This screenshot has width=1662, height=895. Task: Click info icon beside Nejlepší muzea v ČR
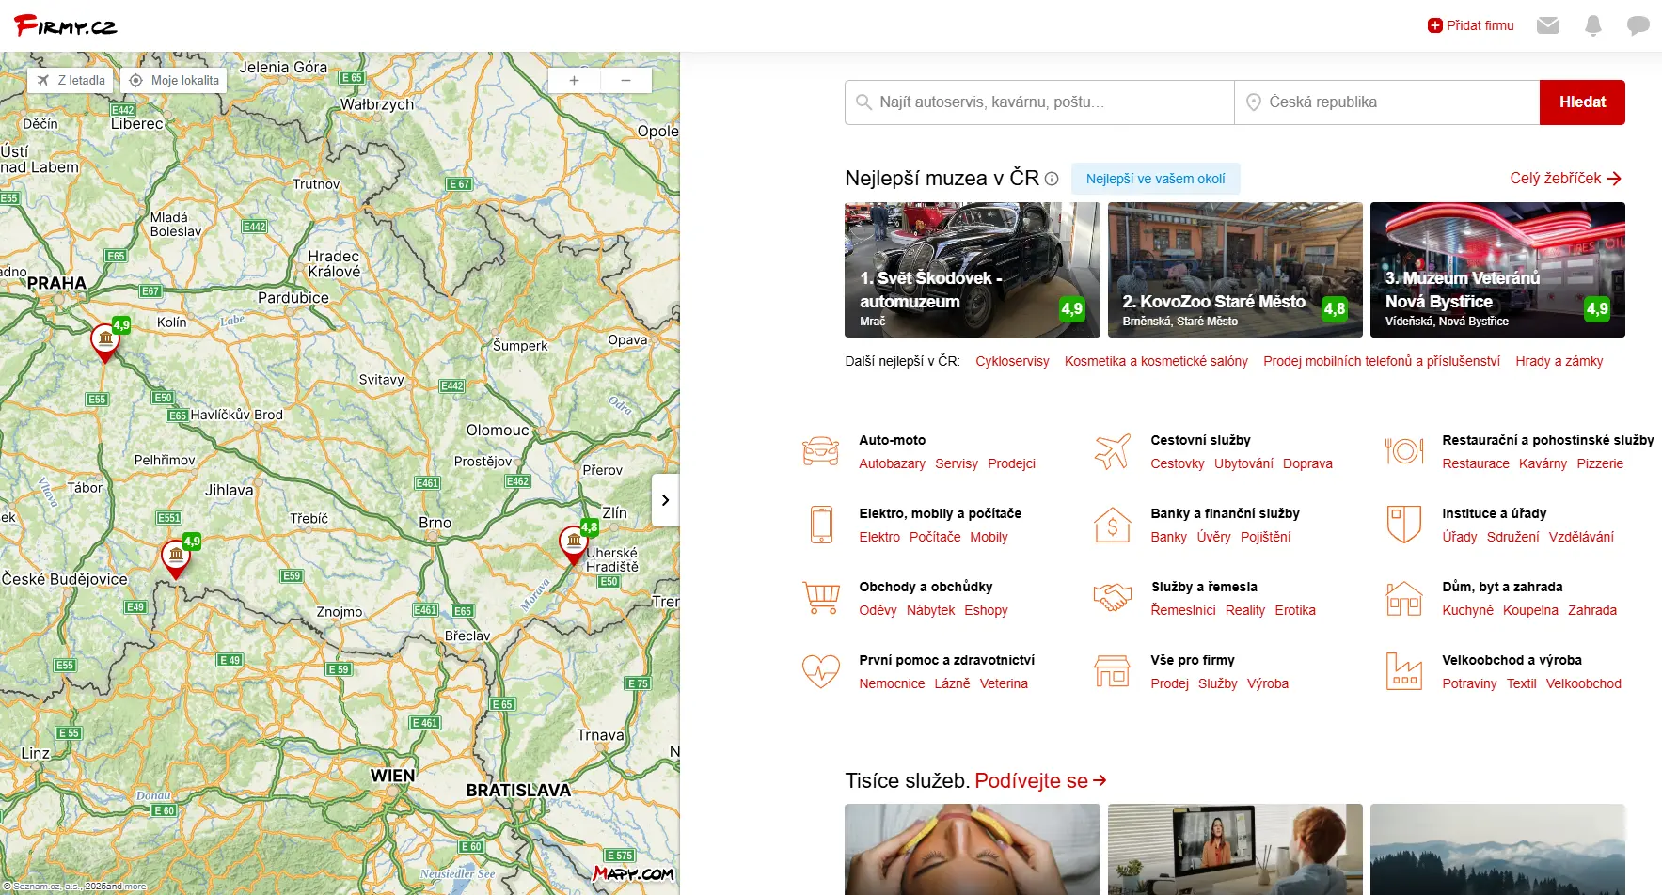1052,179
